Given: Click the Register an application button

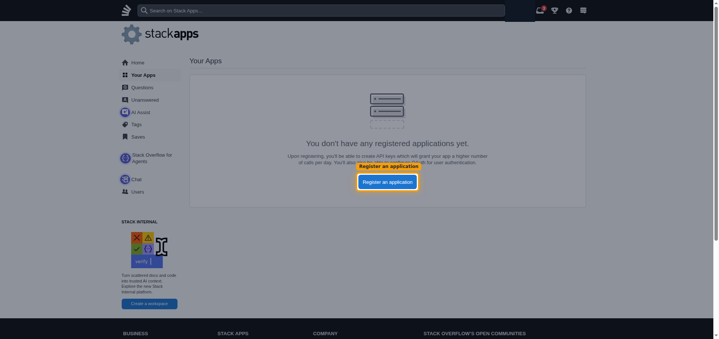Looking at the screenshot, I should pos(387,182).
